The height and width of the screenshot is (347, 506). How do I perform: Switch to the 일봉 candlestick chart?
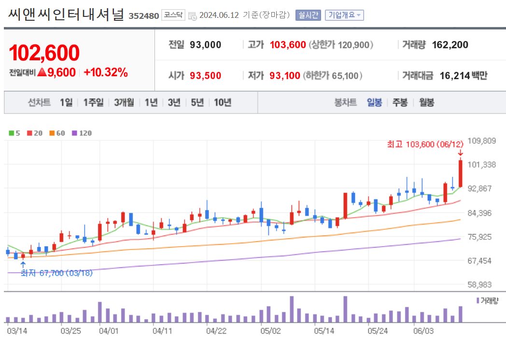point(375,102)
